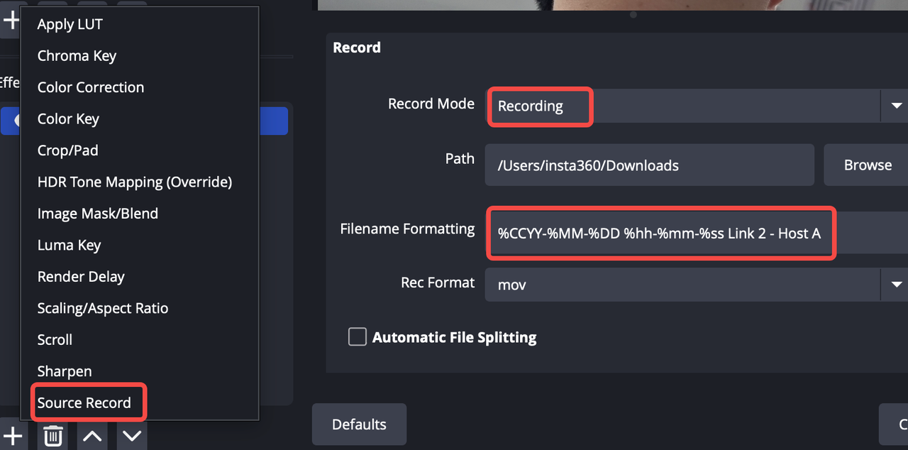Click the Rec Format combo box showing mov
This screenshot has width=908, height=450.
click(682, 285)
